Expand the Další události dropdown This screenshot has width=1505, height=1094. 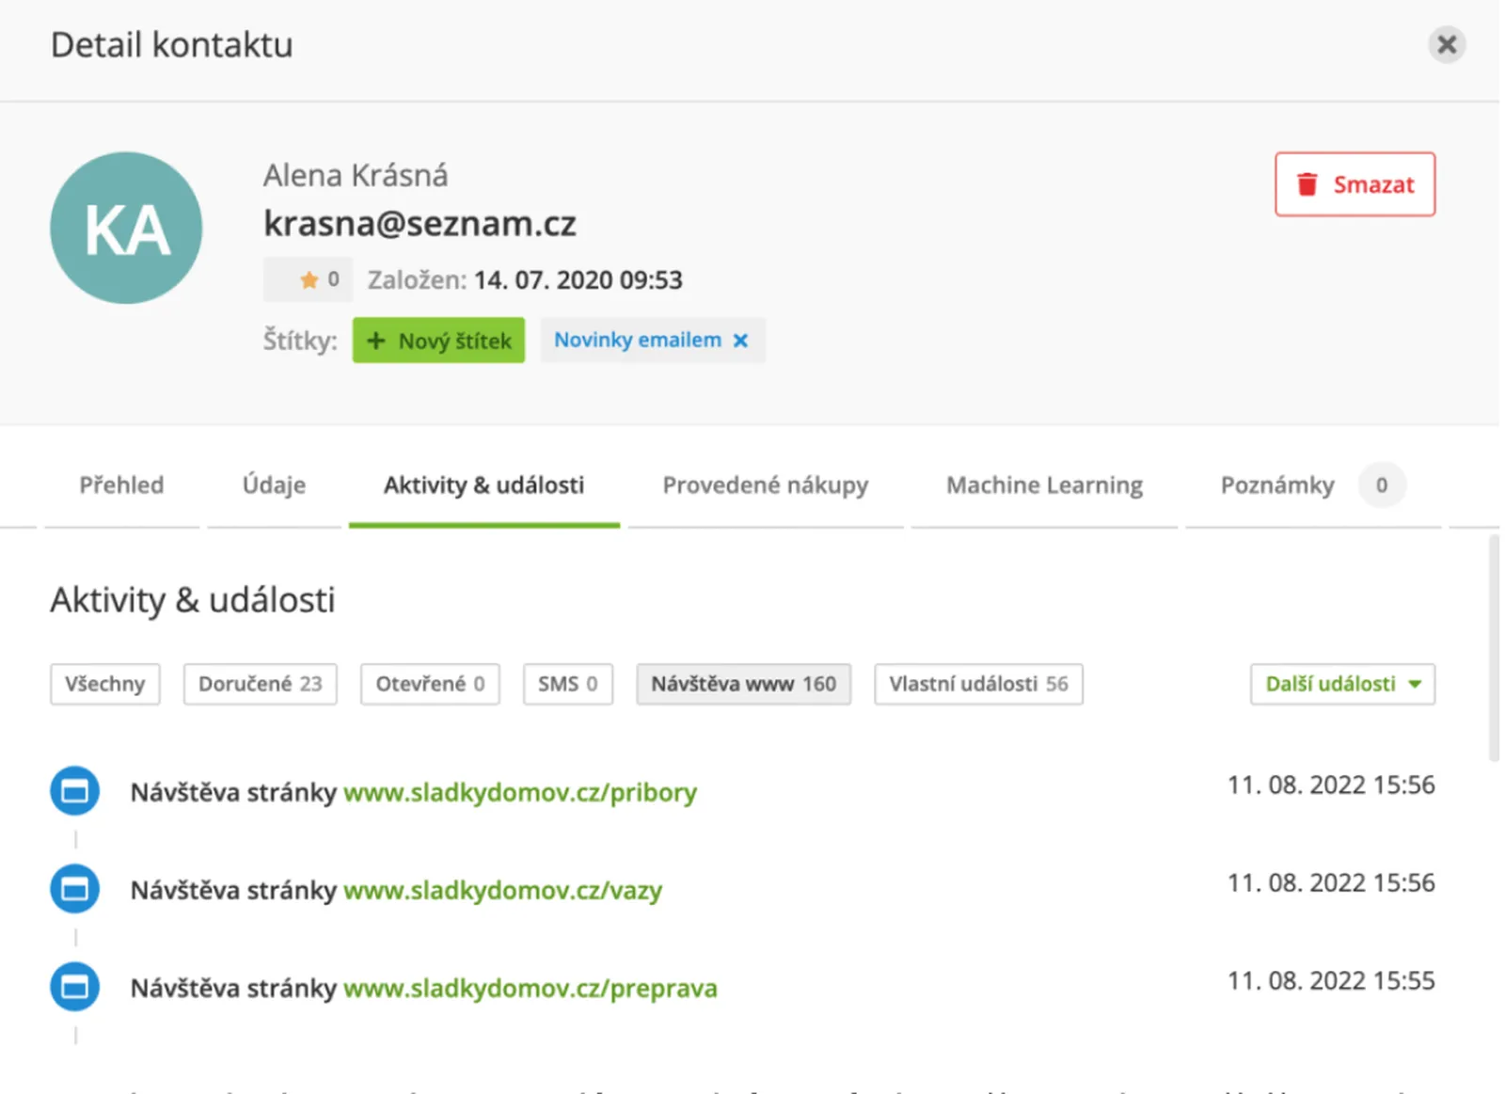click(1342, 684)
